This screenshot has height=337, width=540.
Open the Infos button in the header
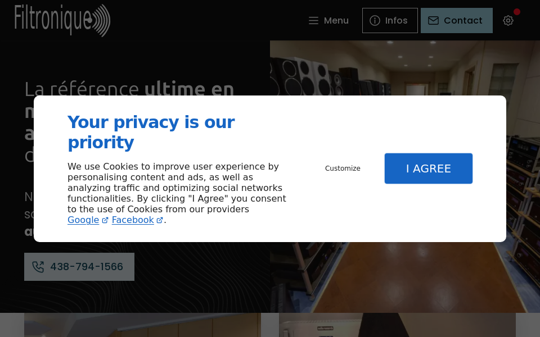click(x=390, y=20)
